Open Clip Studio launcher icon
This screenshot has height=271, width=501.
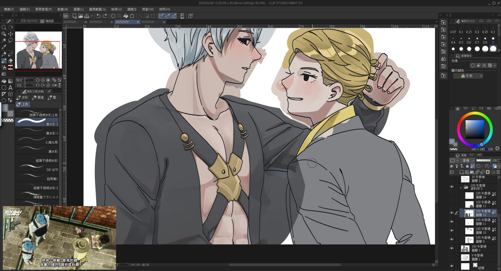[x=66, y=16]
